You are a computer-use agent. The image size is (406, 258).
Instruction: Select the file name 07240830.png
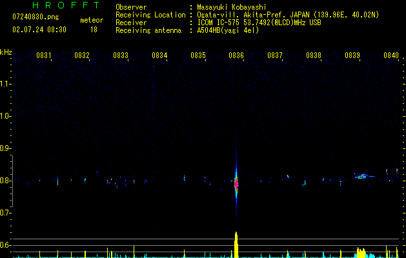(36, 17)
